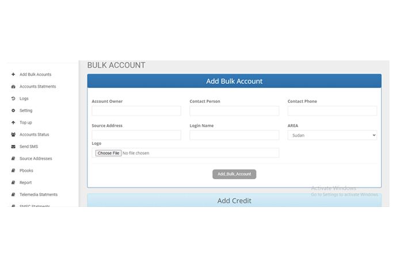The image size is (397, 265).
Task: Expand the Add Credit panel header
Action: coord(234,201)
